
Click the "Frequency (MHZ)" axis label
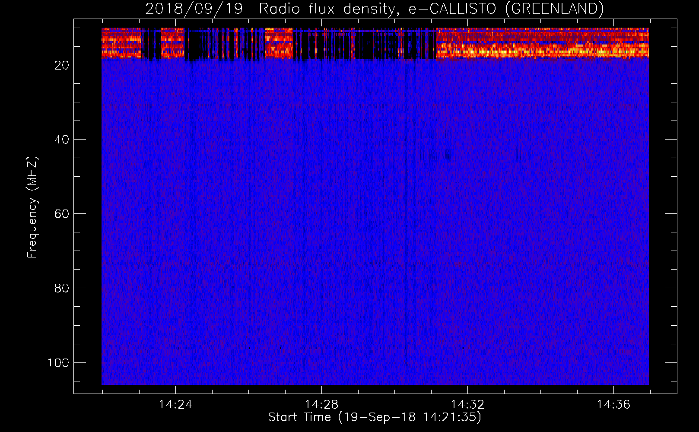pos(32,207)
